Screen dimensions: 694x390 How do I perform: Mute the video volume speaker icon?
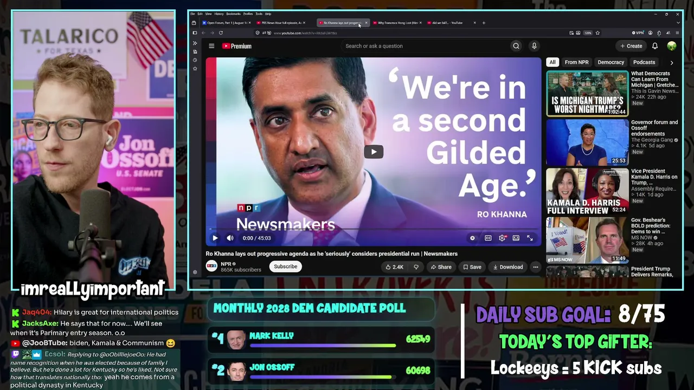(x=230, y=238)
